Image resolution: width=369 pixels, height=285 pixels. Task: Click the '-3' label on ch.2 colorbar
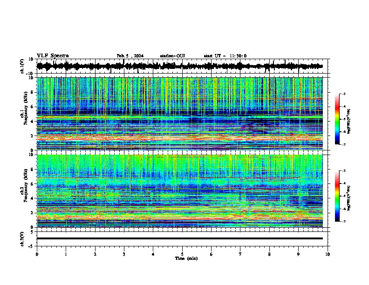tap(344, 171)
